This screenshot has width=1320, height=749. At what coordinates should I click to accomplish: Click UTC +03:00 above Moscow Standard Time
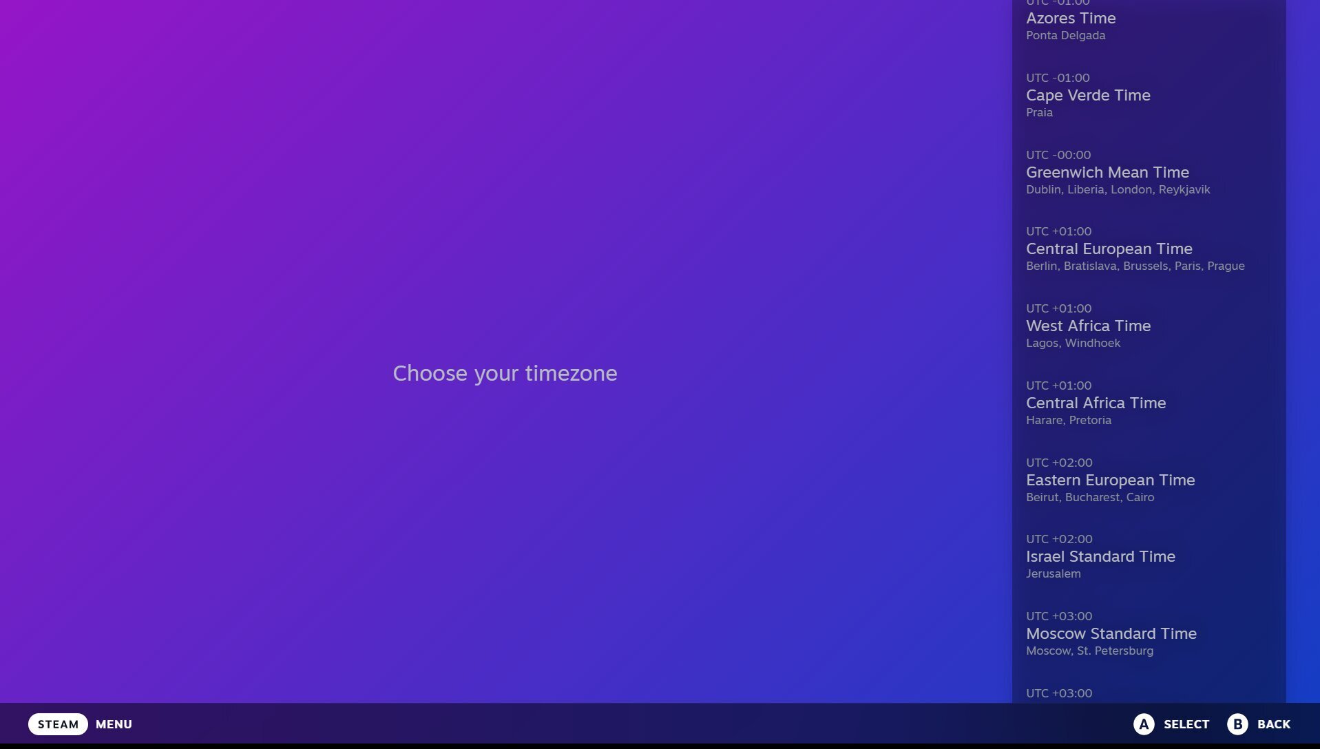tap(1059, 616)
